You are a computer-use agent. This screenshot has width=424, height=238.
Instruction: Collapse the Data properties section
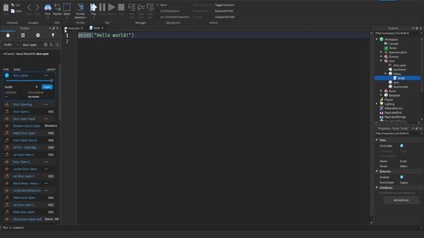(377, 139)
